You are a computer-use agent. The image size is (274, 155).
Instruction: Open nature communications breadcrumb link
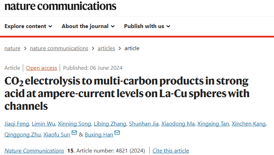(x=59, y=48)
